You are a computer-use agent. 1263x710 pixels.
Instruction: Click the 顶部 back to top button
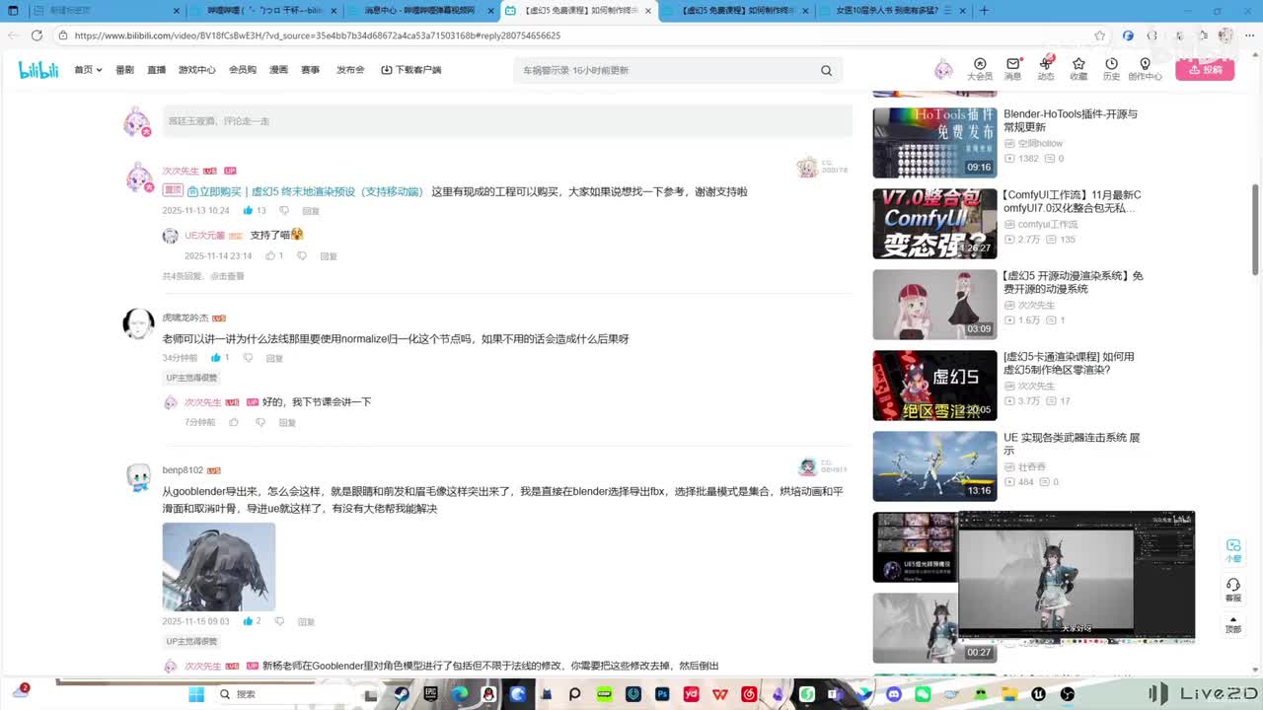point(1233,623)
